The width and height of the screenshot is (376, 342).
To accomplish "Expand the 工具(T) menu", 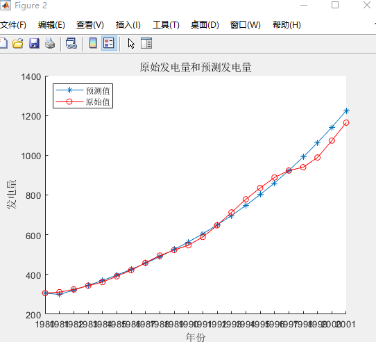I will [x=166, y=25].
